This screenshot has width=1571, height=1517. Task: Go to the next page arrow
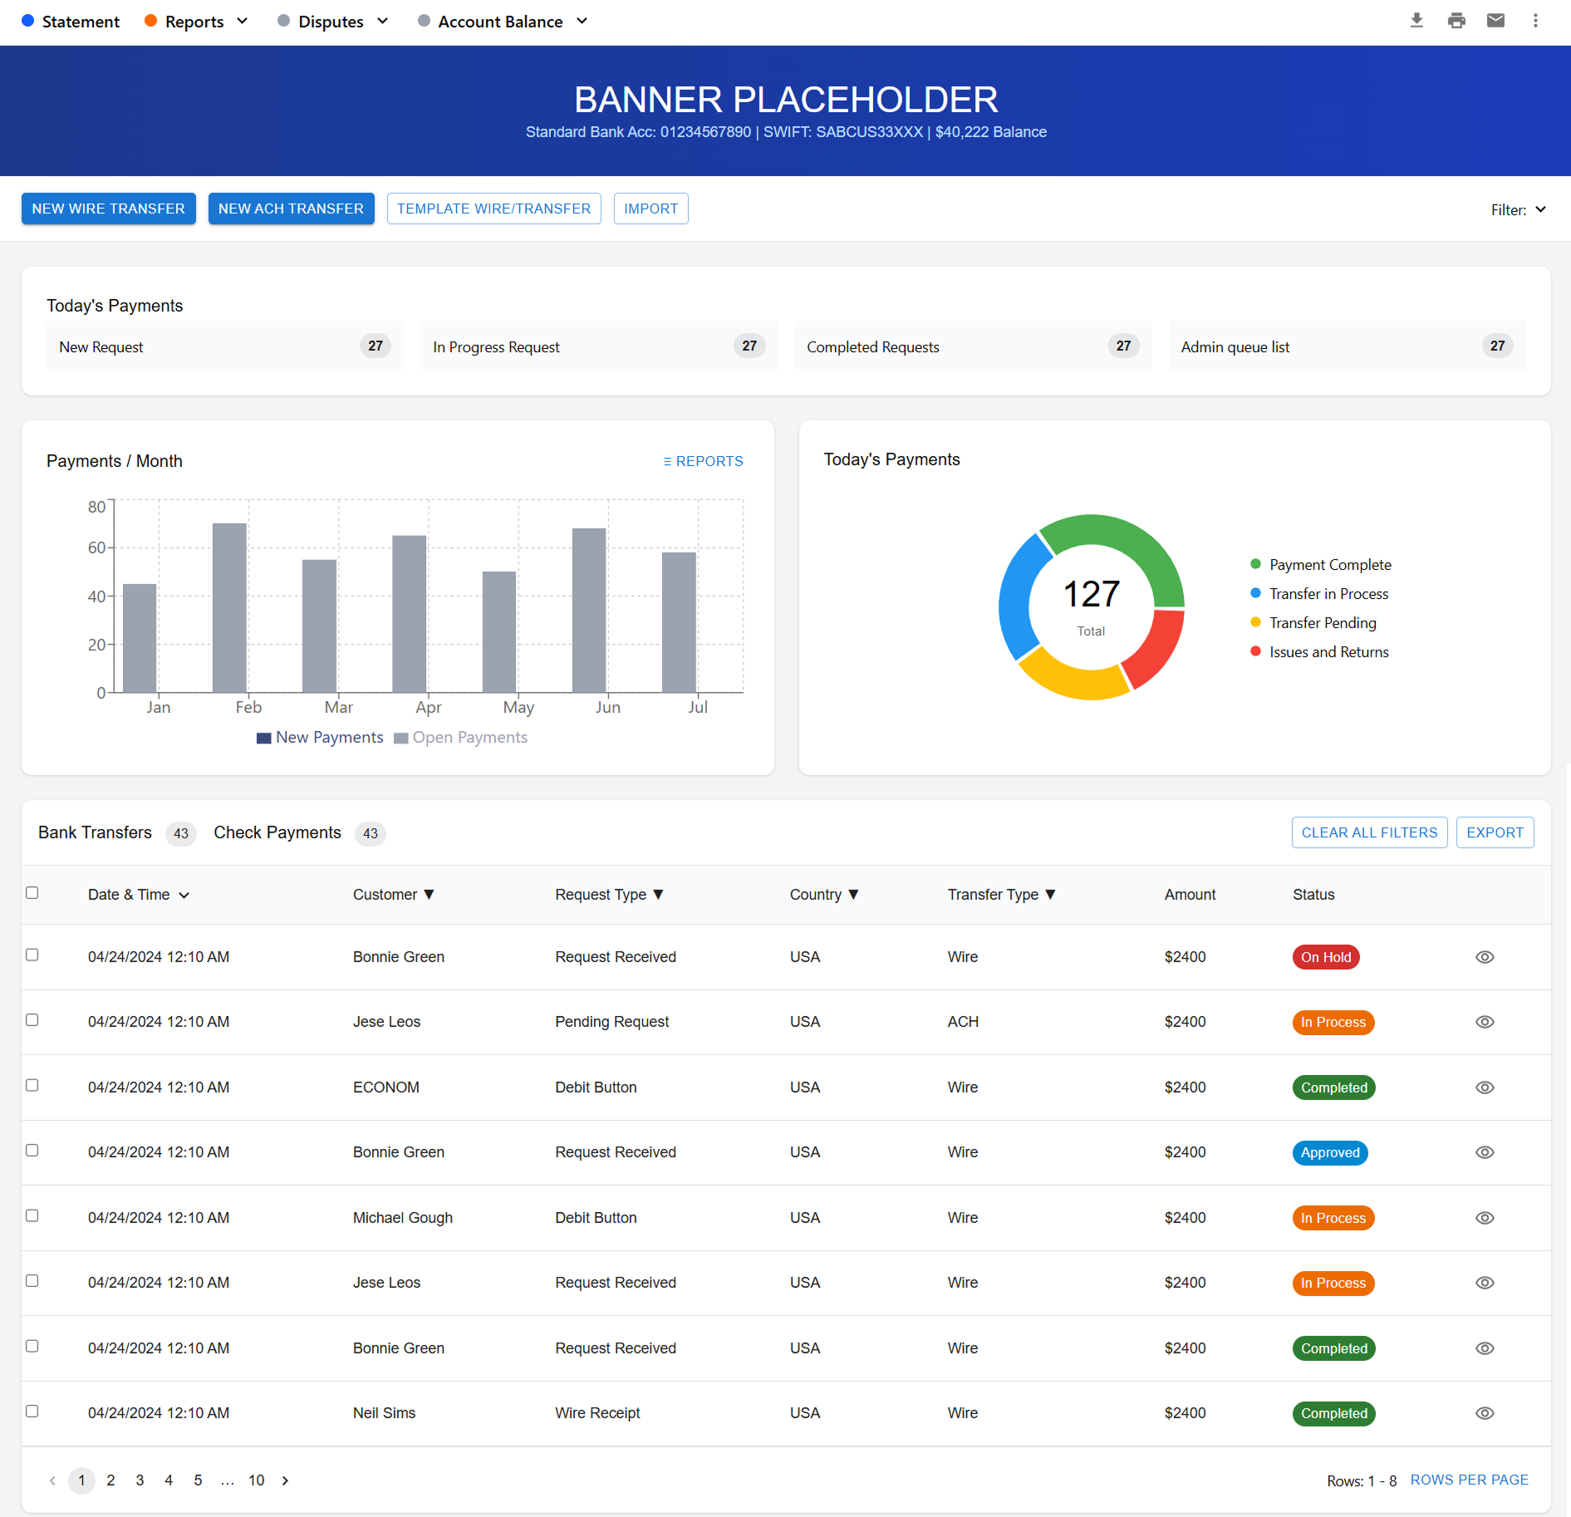tap(285, 1480)
